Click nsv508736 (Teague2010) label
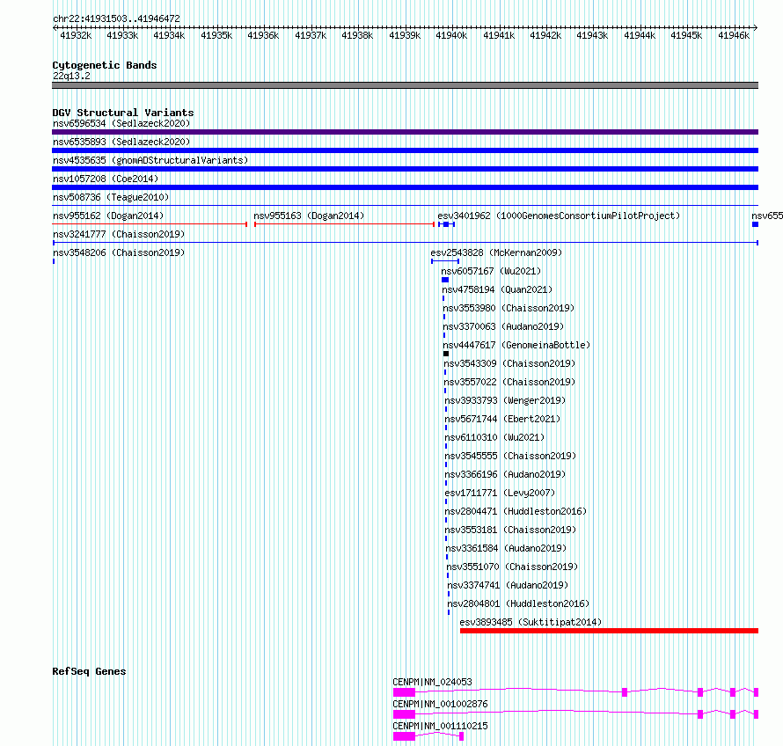 click(x=111, y=197)
